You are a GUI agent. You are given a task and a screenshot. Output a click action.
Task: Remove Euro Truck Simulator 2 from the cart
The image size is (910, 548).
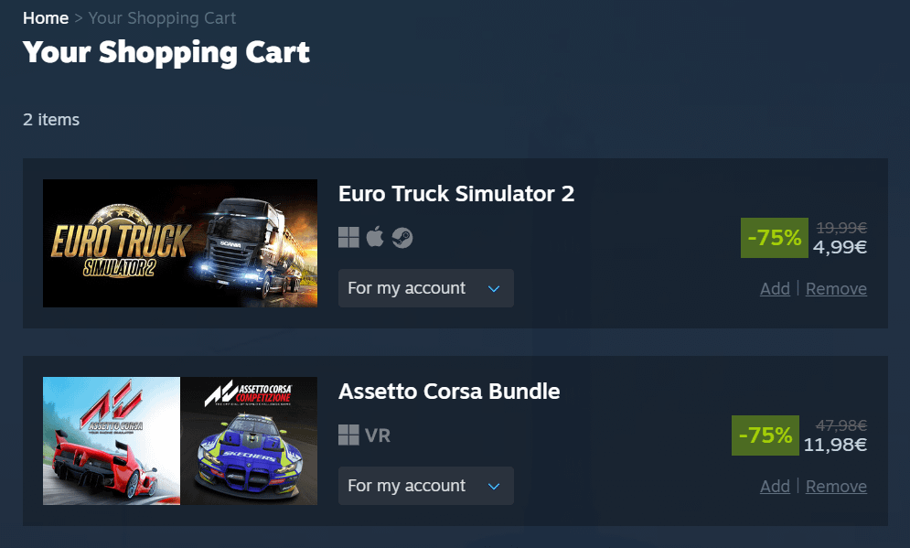[836, 288]
